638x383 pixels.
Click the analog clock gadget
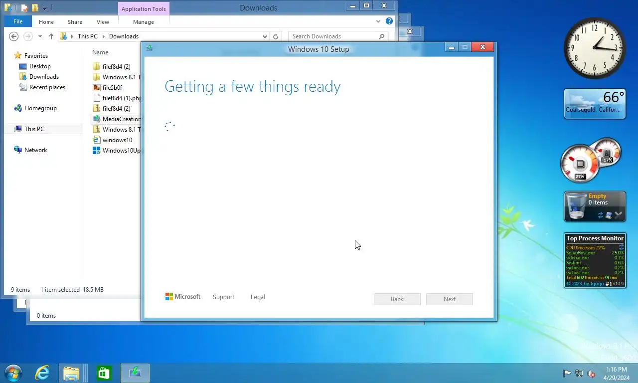coord(595,48)
